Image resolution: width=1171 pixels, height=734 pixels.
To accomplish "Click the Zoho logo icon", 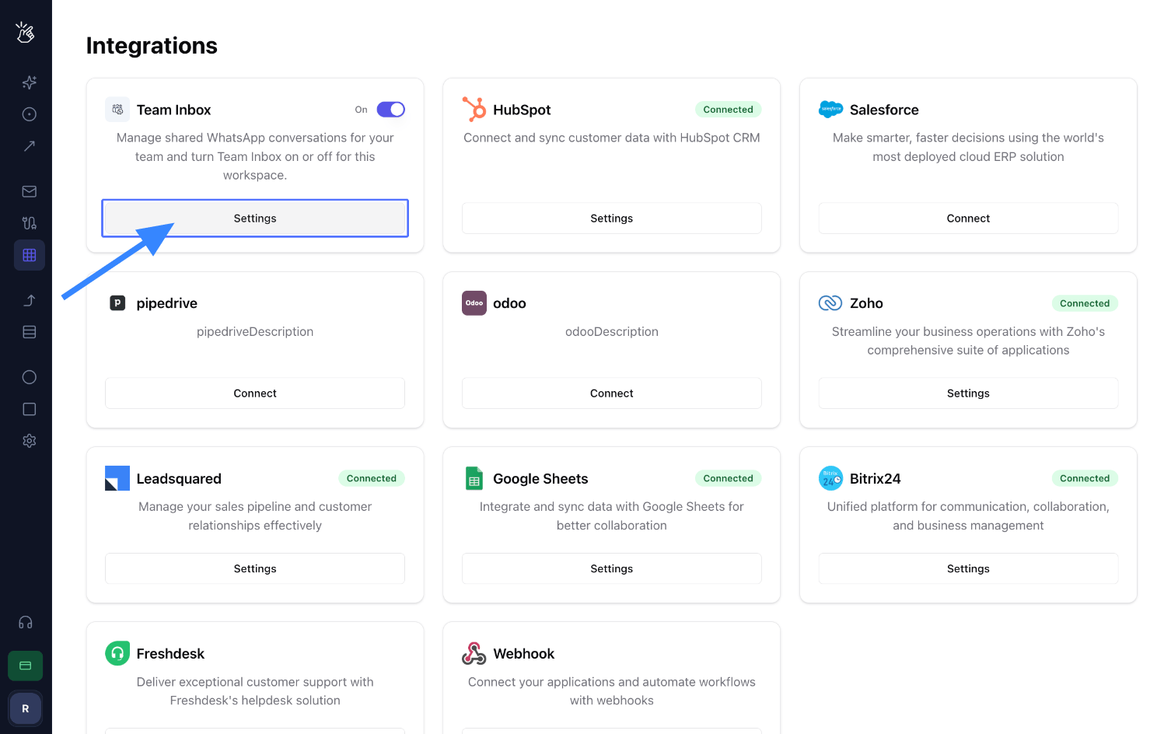I will click(830, 303).
